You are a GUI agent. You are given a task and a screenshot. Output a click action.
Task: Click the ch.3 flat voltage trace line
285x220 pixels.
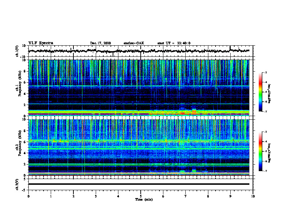click(139, 184)
